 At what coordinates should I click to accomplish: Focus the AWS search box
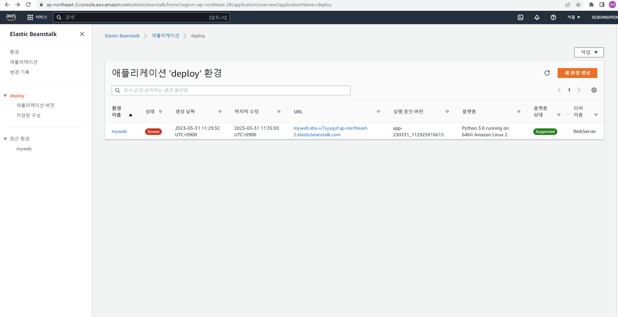(x=141, y=17)
